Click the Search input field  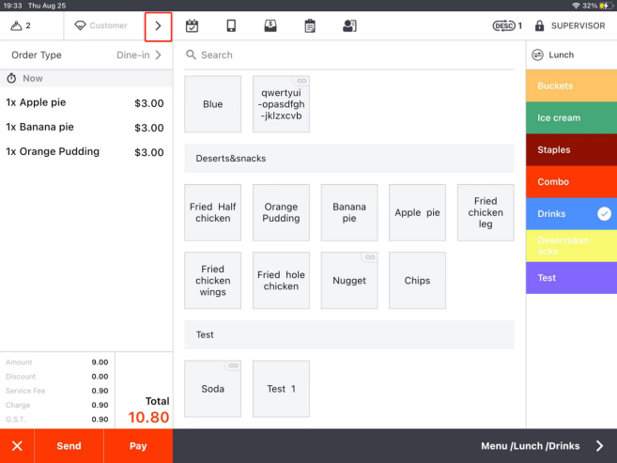coord(347,55)
